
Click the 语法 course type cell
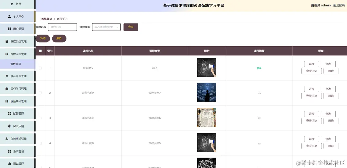point(155,68)
